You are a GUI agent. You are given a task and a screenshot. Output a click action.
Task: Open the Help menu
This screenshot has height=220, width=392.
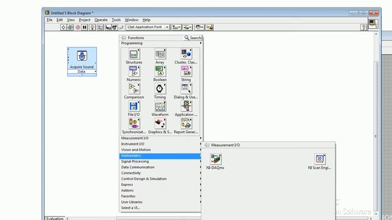[146, 20]
